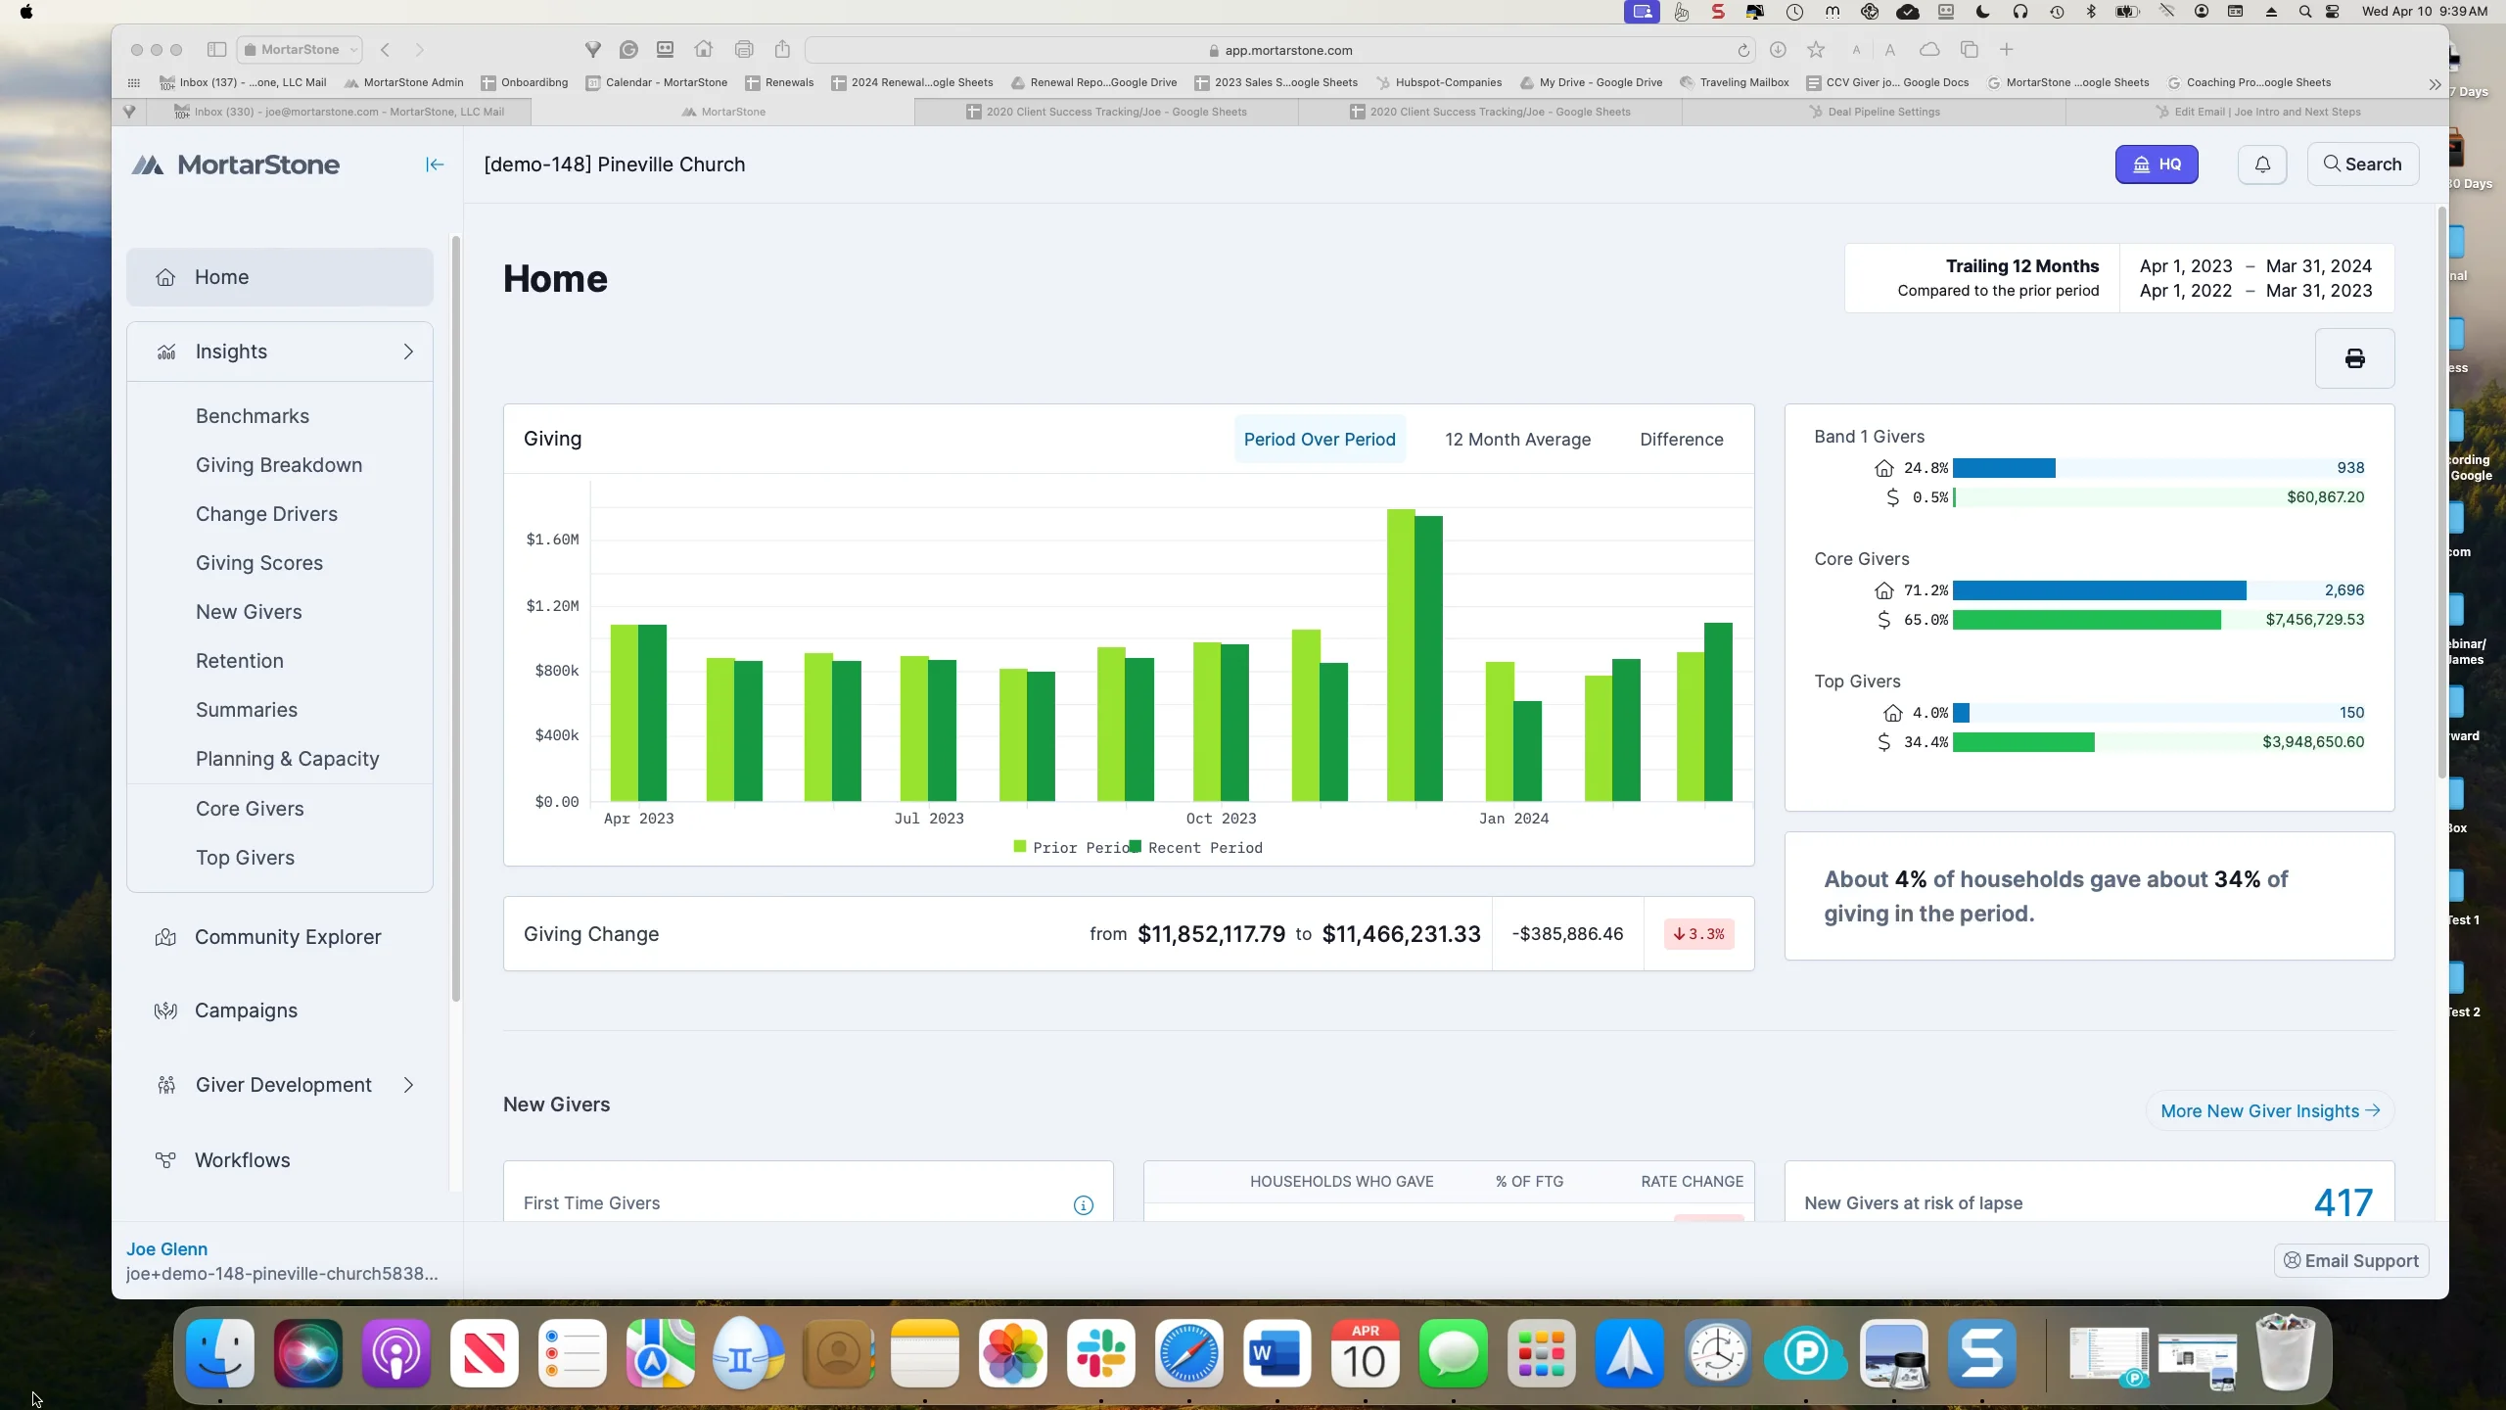The width and height of the screenshot is (2506, 1410).
Task: Click the Safari sidebar toggle icon
Action: click(216, 49)
